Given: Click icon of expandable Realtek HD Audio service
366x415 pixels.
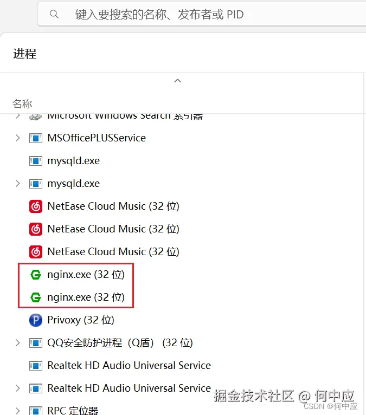Looking at the screenshot, I should click(35, 388).
